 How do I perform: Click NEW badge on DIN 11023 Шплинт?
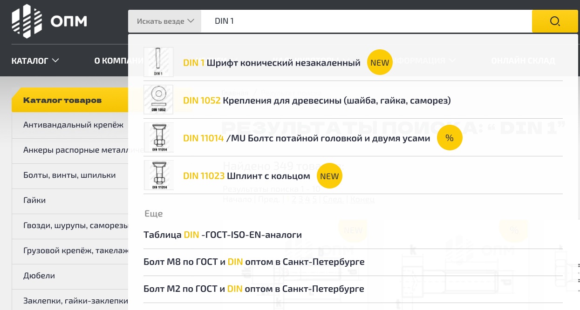click(x=329, y=176)
